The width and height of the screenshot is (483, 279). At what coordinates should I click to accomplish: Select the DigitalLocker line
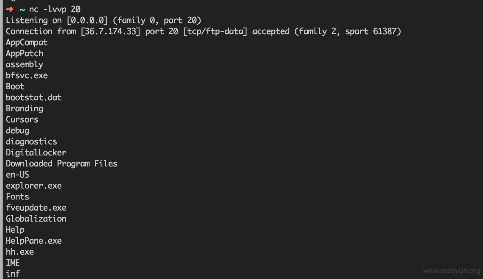(36, 153)
